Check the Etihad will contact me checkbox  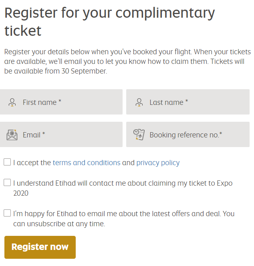point(7,182)
